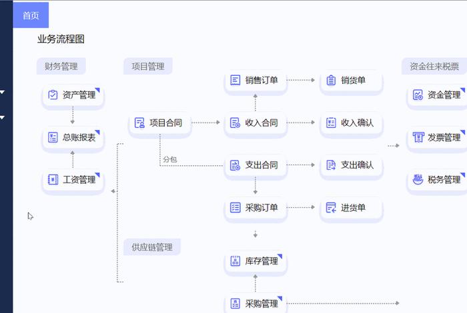Click the 资金管理 icon
The image size is (467, 313).
tap(418, 95)
